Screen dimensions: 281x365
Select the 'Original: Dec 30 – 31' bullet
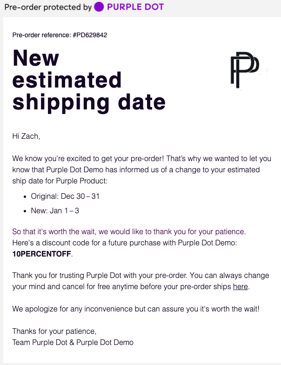pyautogui.click(x=65, y=196)
